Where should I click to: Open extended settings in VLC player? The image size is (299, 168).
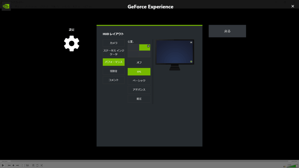pyautogui.click(x=27, y=165)
